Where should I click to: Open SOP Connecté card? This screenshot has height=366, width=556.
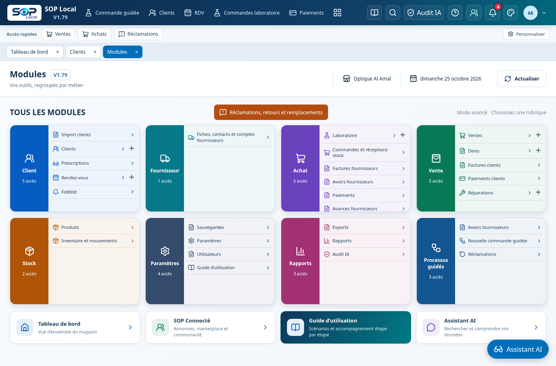pos(210,327)
